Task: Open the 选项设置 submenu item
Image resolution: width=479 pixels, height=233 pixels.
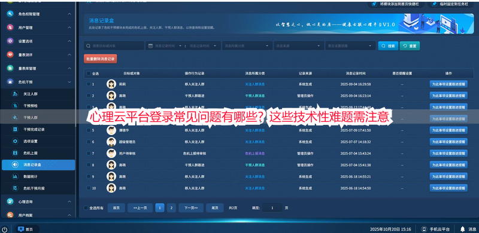Action: click(x=38, y=141)
